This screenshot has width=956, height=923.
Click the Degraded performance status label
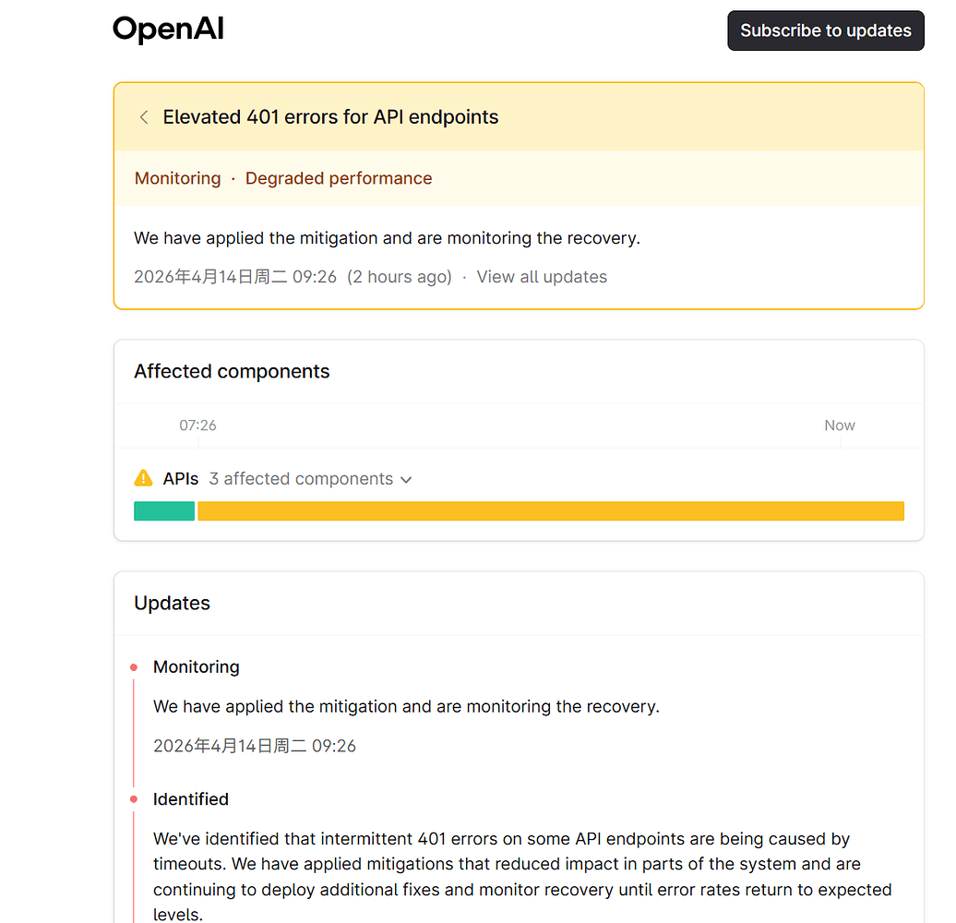point(339,179)
